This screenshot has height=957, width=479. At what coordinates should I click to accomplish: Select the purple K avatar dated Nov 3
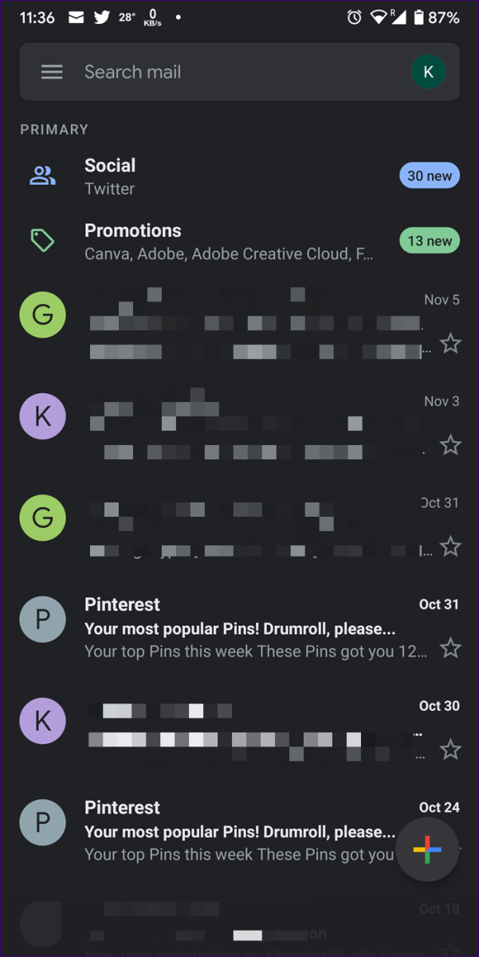click(x=42, y=416)
